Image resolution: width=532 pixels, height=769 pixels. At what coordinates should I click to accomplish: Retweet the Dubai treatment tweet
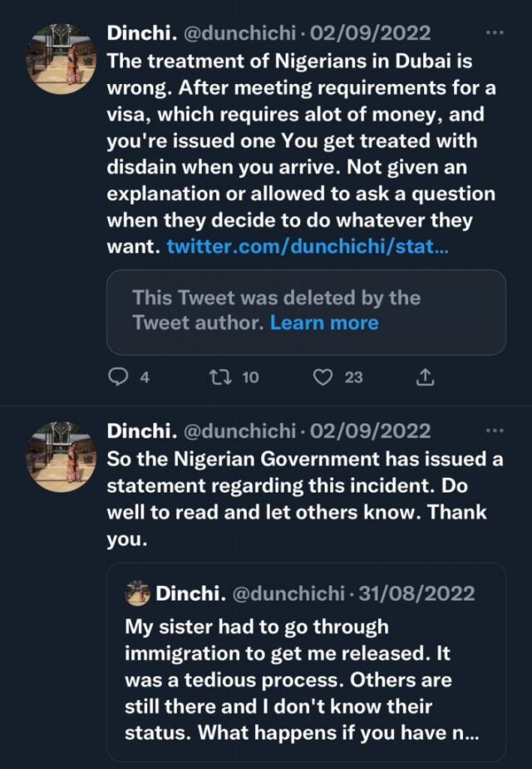point(219,377)
